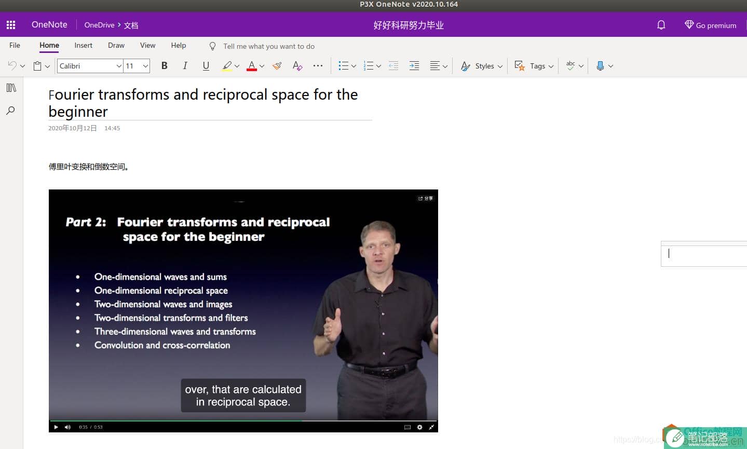Expand the numbering styles dropdown

click(x=378, y=66)
